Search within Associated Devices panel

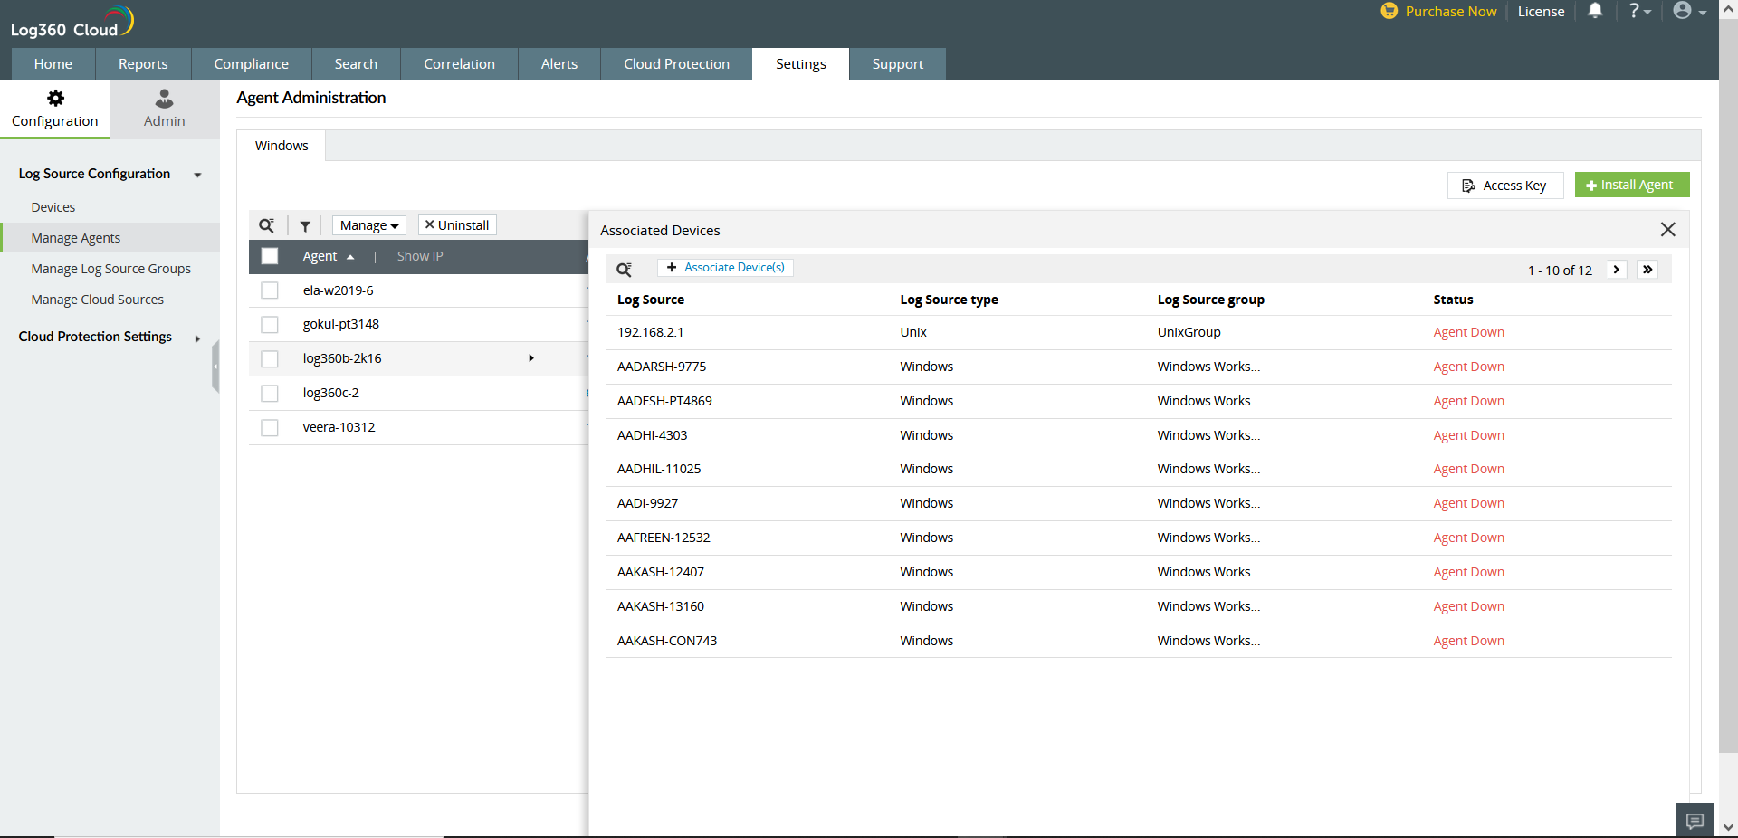coord(624,270)
